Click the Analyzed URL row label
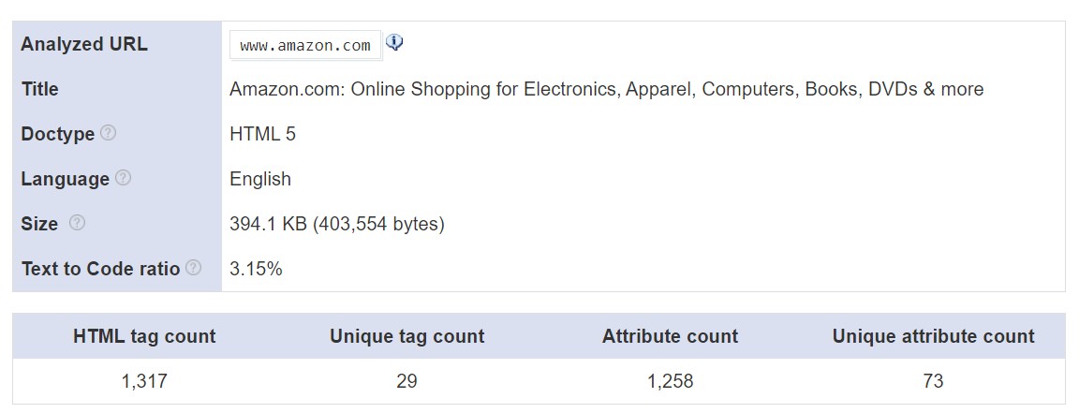This screenshot has width=1079, height=413. pos(84,44)
